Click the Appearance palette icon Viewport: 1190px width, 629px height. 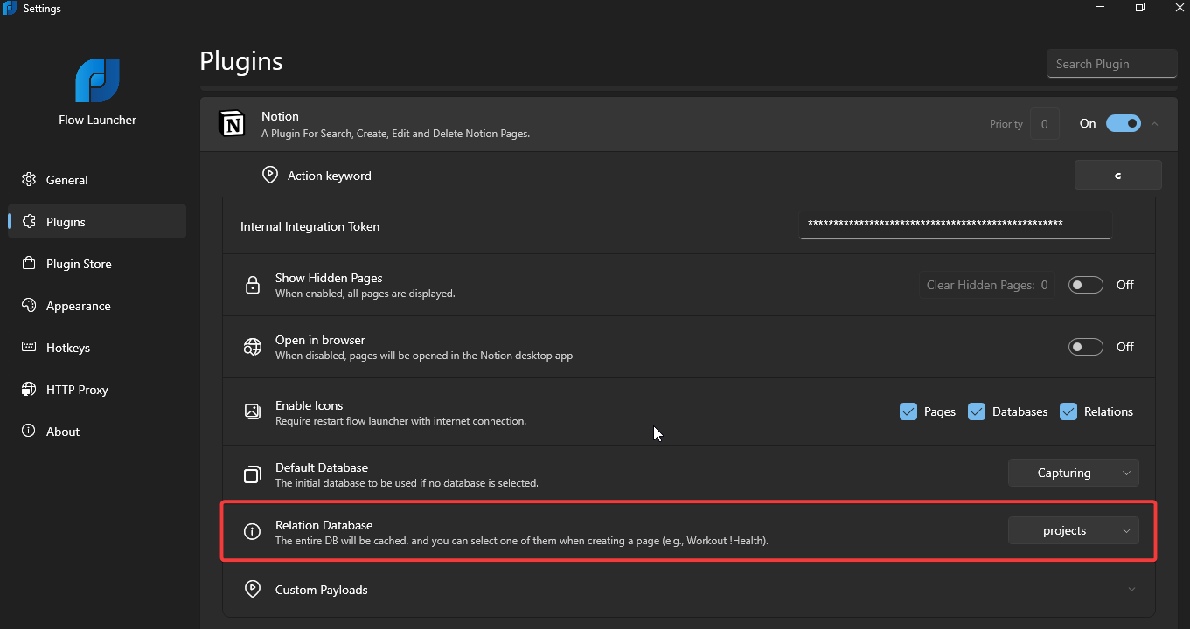pos(29,306)
